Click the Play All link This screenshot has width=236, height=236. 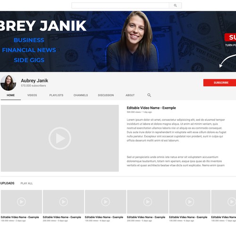(26, 183)
